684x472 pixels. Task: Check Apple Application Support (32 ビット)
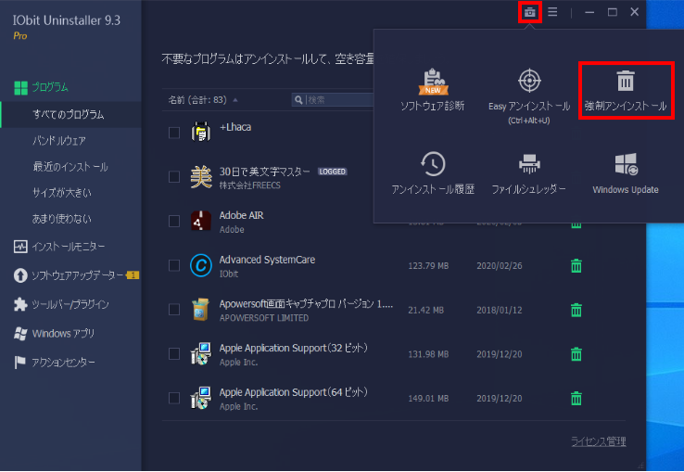174,353
